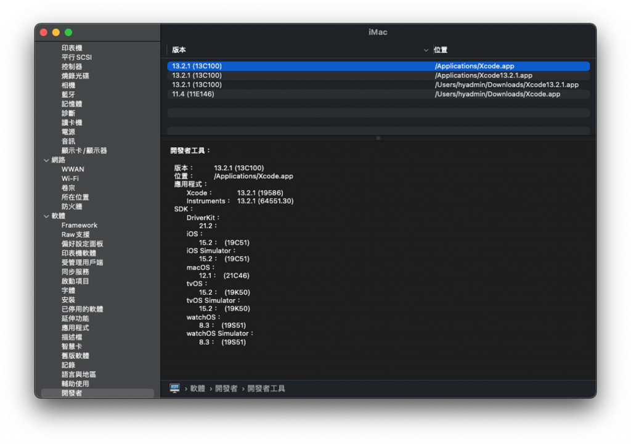Select 顯示卡/顯示器 in the sidebar
Viewport: 631px width, 444px height.
click(84, 150)
